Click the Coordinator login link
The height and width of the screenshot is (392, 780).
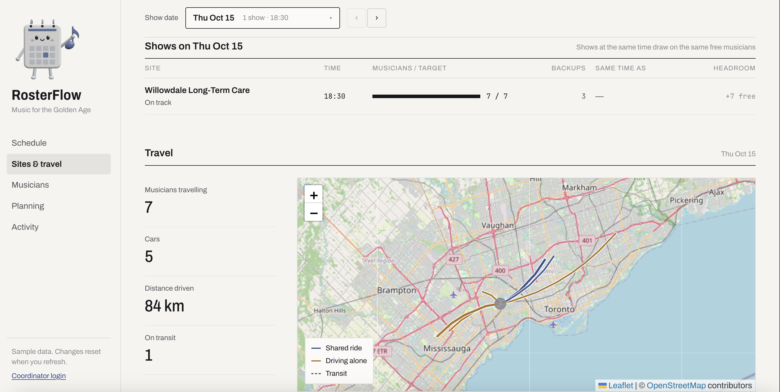click(x=39, y=376)
